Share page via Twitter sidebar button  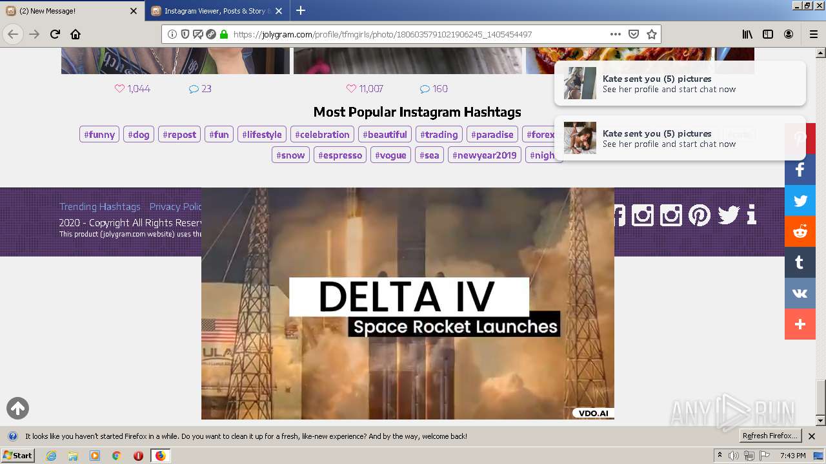[x=800, y=200]
